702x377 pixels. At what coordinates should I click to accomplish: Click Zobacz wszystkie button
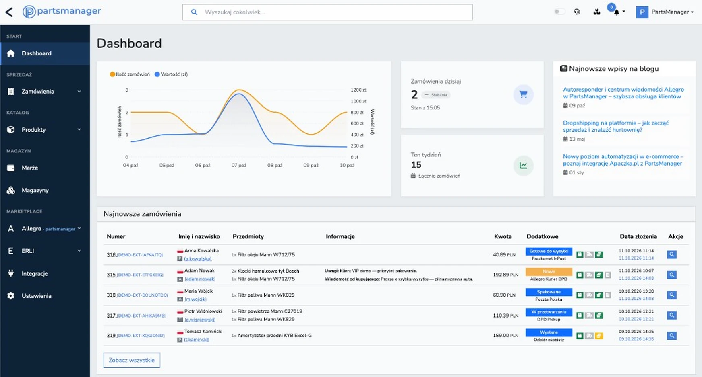point(132,360)
